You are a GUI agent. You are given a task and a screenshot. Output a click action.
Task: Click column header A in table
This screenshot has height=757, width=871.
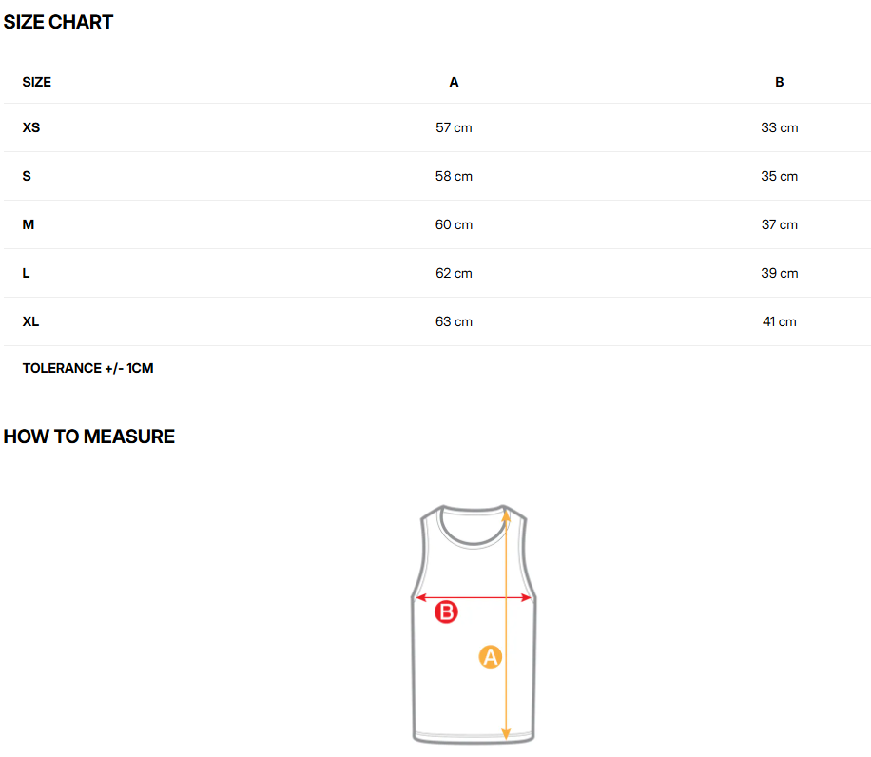pos(454,82)
